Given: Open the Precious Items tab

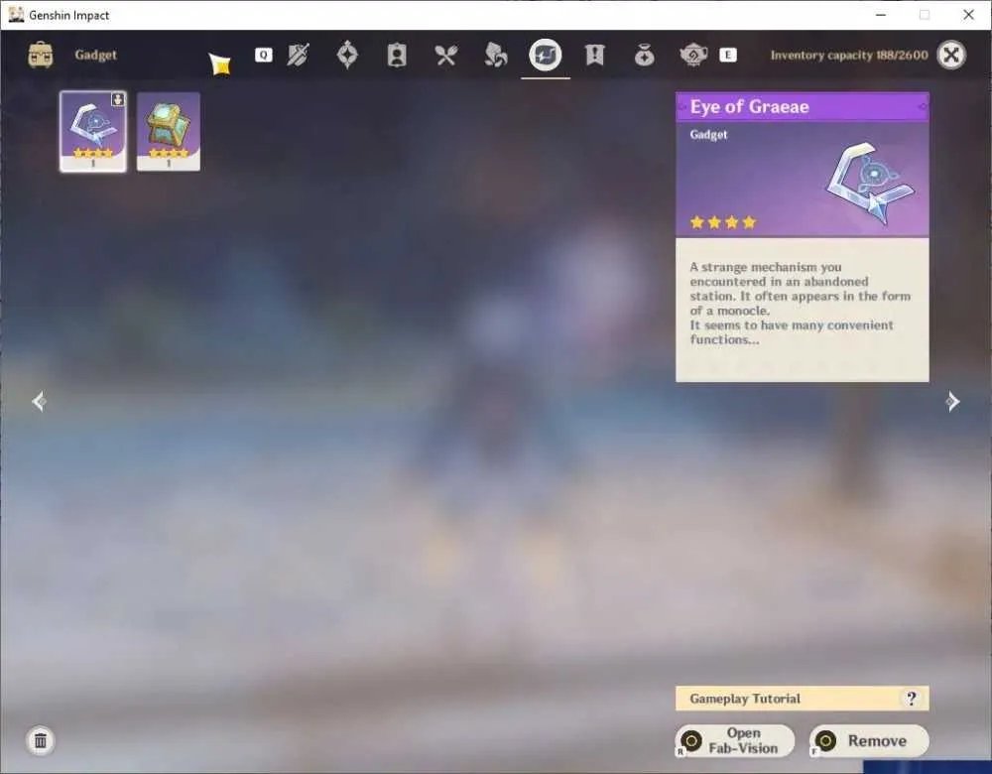Looking at the screenshot, I should coord(644,56).
